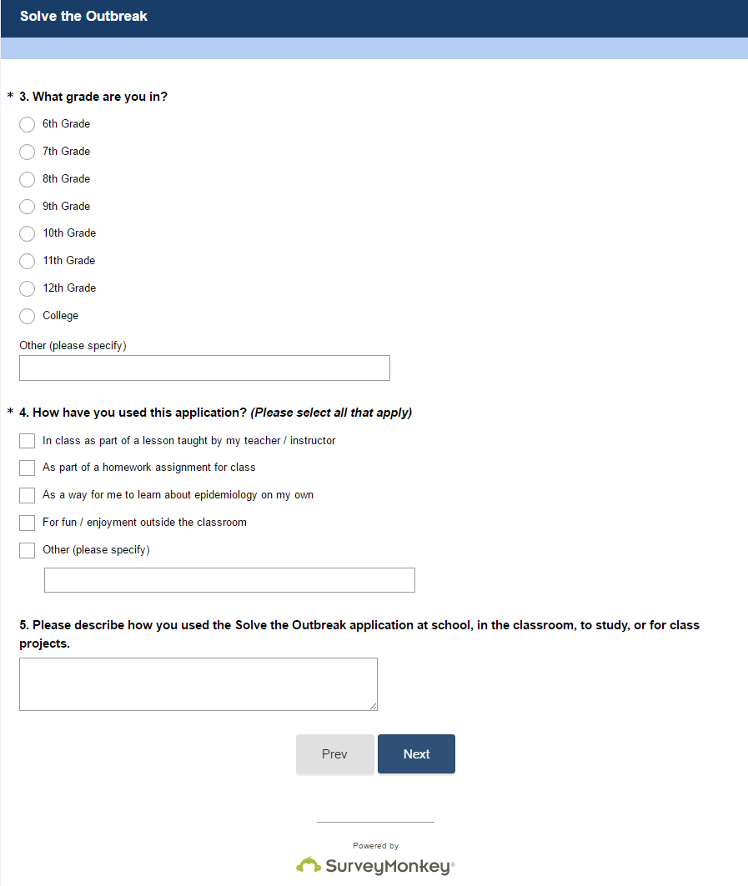Tick the homework assignment checkbox
The image size is (748, 886).
28,468
